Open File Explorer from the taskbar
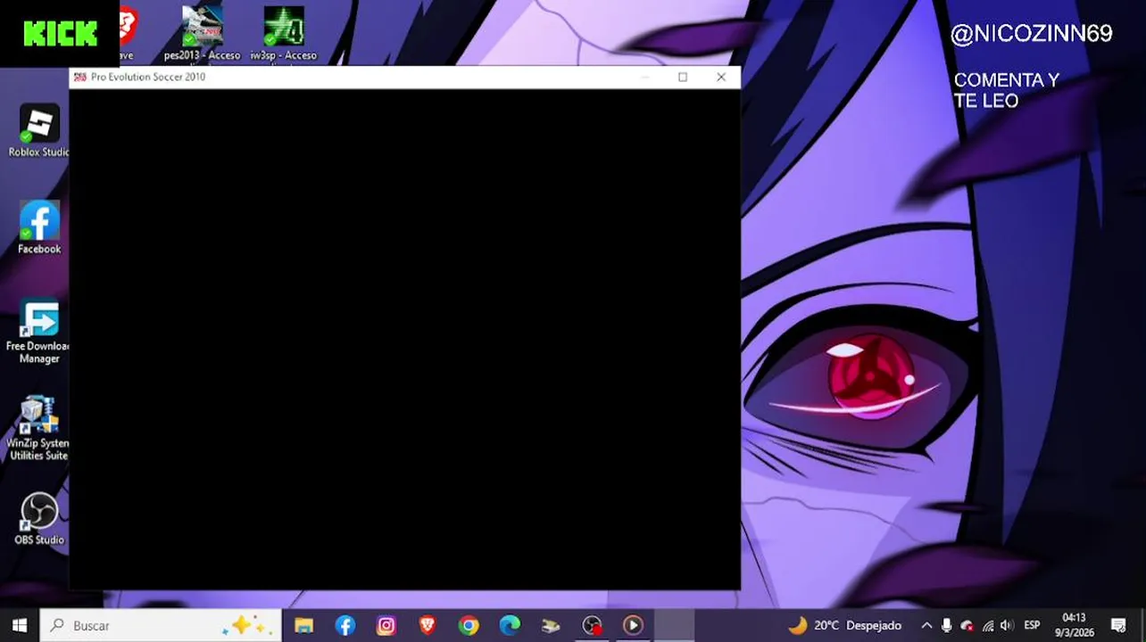The height and width of the screenshot is (642, 1146). [304, 626]
